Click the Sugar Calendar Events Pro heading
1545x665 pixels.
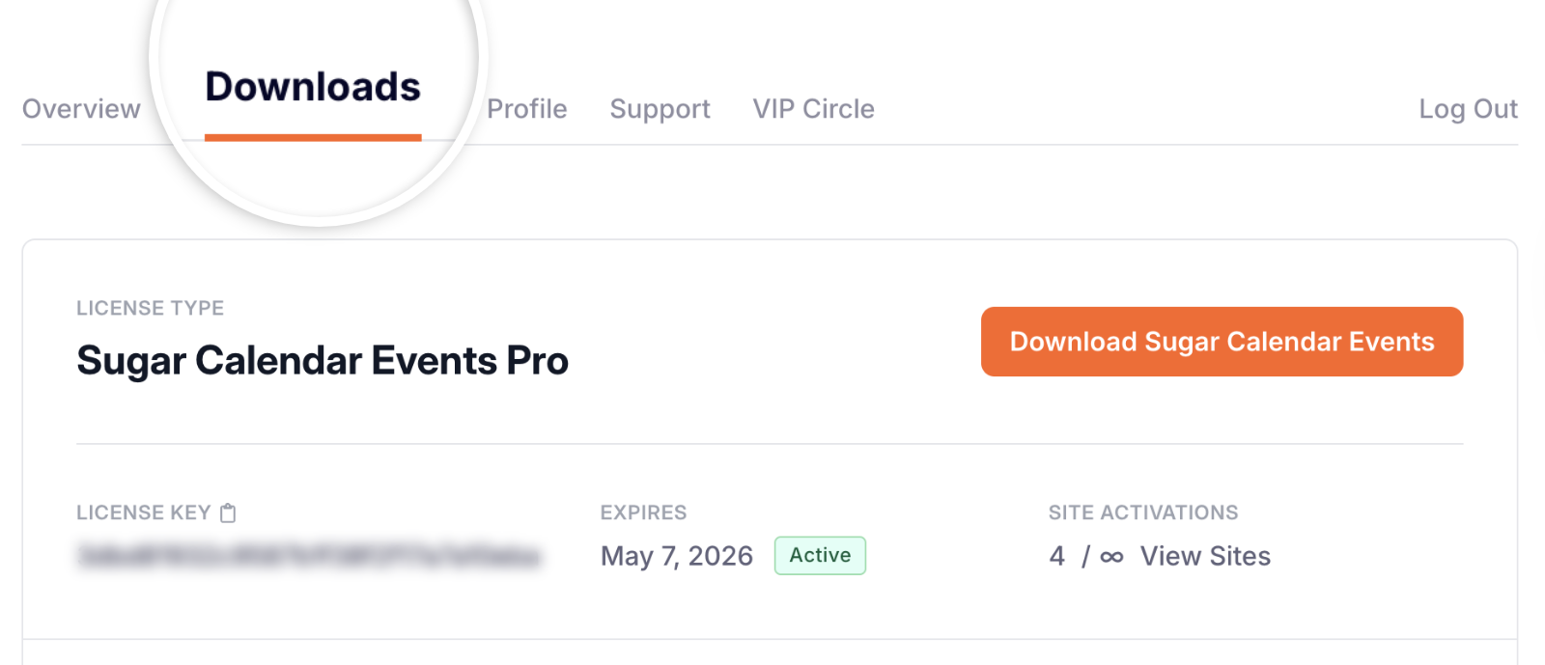pos(323,361)
